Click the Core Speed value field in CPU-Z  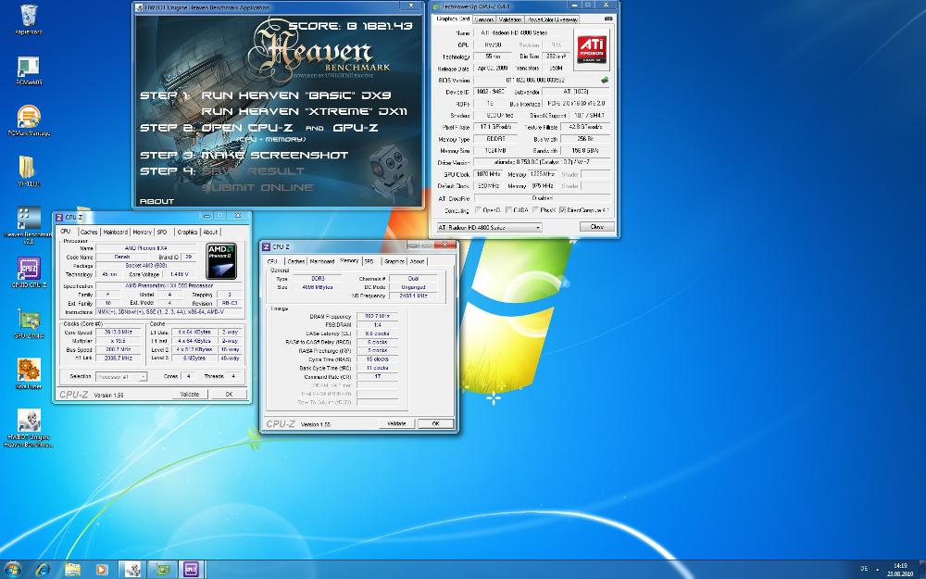(119, 332)
